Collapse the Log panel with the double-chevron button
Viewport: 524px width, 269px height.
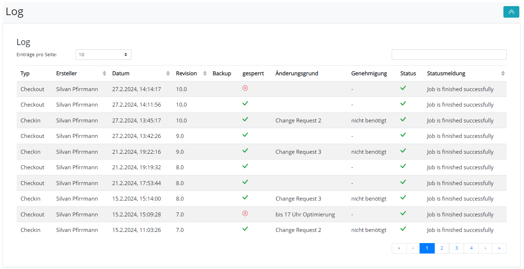pyautogui.click(x=511, y=12)
